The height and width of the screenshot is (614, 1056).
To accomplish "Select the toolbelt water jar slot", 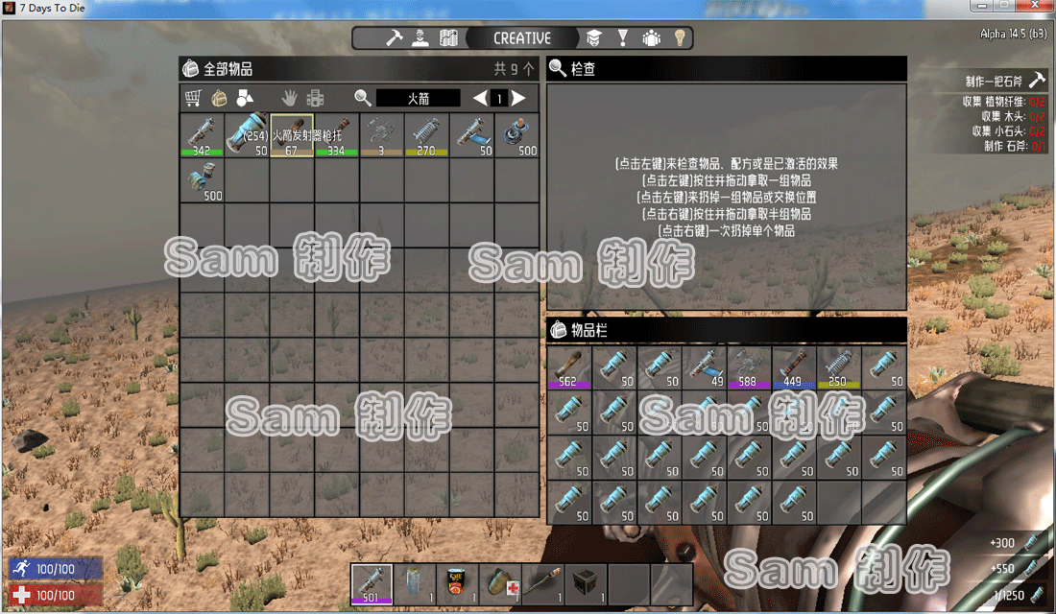I will [415, 583].
